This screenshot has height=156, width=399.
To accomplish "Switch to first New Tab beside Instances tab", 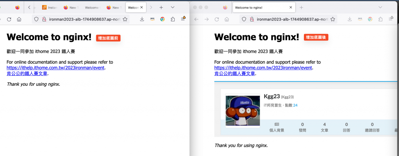I will [71, 8].
